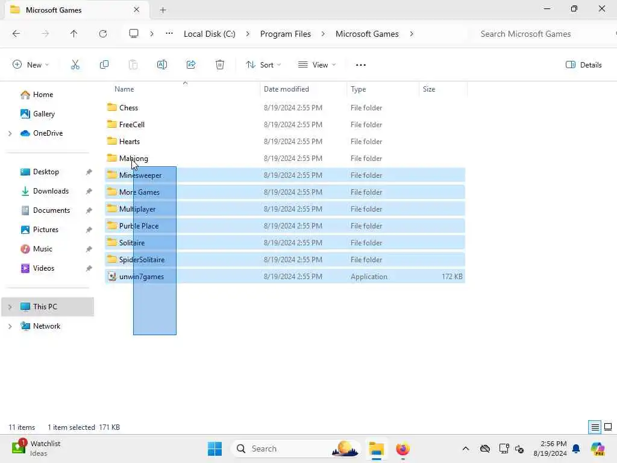Viewport: 617px width, 463px height.
Task: Select the SpiderSolitaire folder
Action: tap(285, 260)
